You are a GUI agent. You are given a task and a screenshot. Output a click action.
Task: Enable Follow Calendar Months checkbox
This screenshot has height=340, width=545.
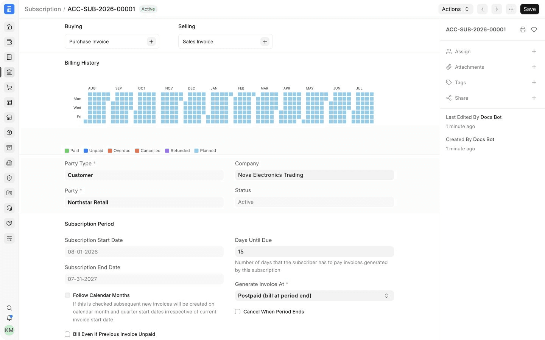(67, 295)
